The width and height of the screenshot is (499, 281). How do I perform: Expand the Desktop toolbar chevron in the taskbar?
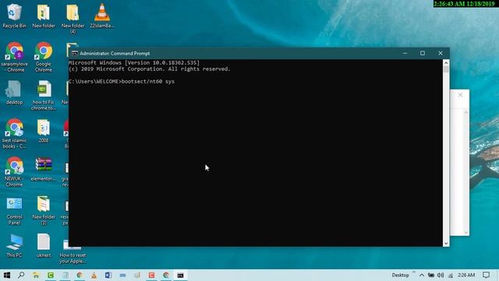point(414,272)
